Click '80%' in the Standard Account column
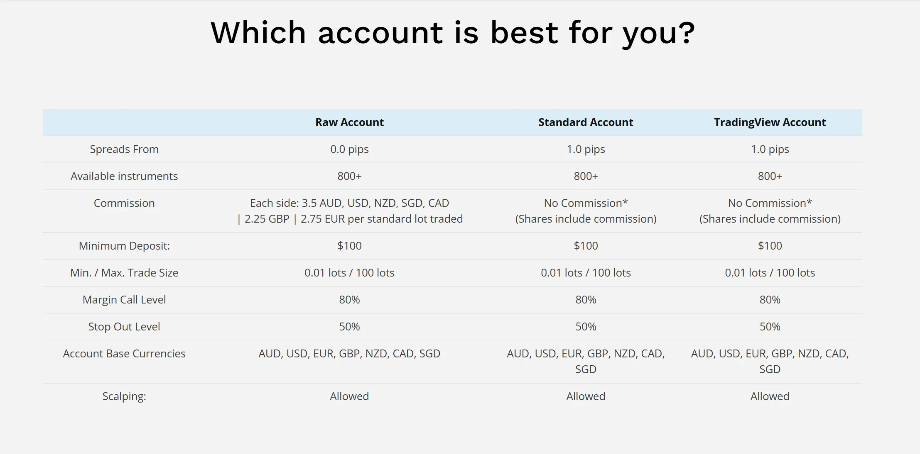 [x=586, y=300]
